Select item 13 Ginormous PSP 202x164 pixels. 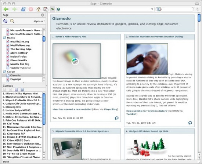pyautogui.click(x=14, y=134)
